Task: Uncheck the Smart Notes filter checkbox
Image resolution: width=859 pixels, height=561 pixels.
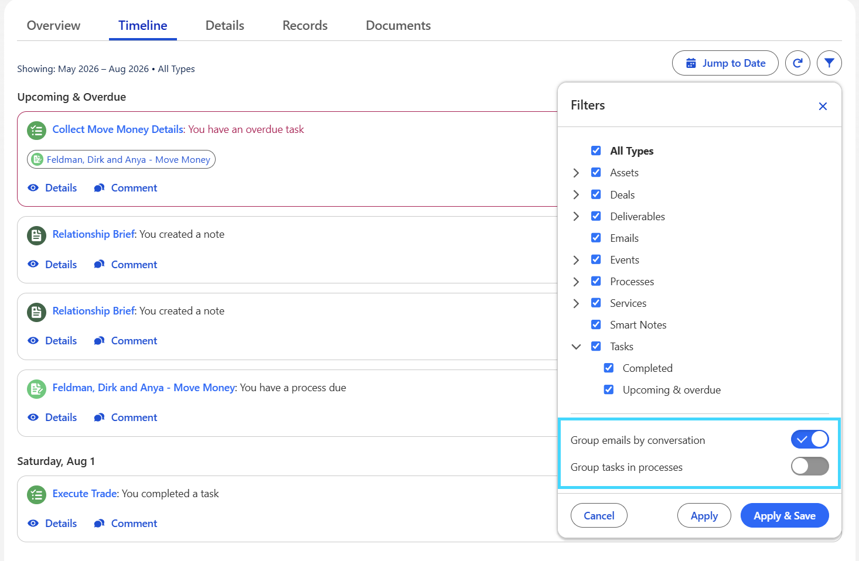Action: 596,324
